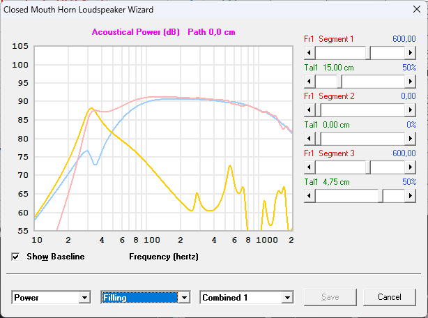Screen dimensions: 428x318
Task: Click right arrow of Fr1 Segment 2 scrollbar
Action: click(x=411, y=109)
